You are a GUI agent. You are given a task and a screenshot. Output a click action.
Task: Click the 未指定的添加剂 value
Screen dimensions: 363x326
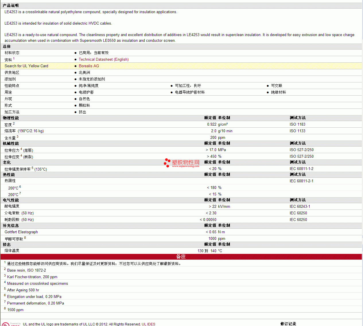click(92, 79)
